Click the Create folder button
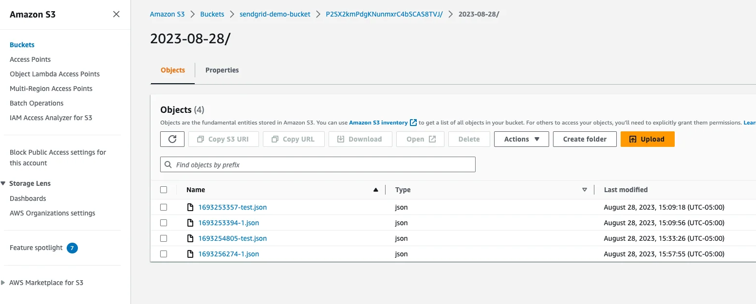The height and width of the screenshot is (304, 756). pos(584,139)
